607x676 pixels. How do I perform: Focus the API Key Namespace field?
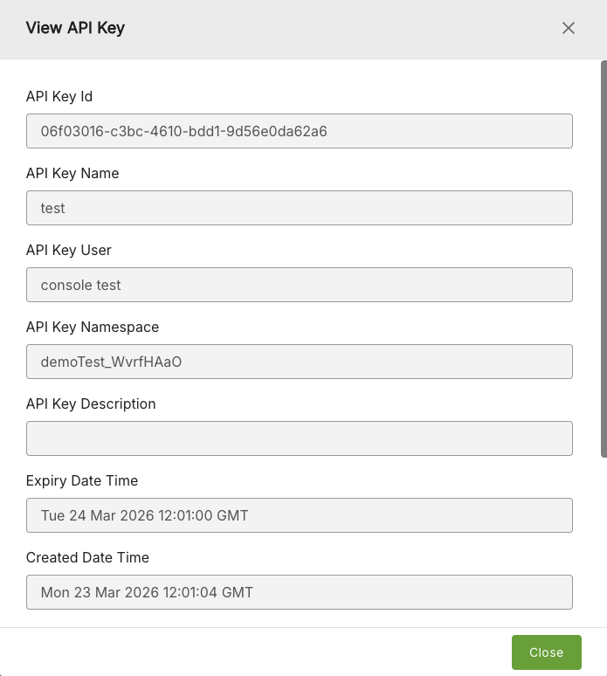[x=299, y=362]
